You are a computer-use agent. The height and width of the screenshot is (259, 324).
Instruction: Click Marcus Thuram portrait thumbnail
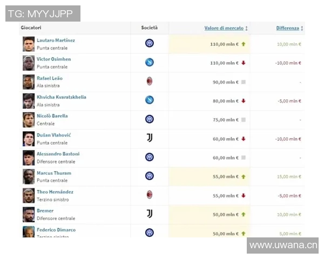29,176
